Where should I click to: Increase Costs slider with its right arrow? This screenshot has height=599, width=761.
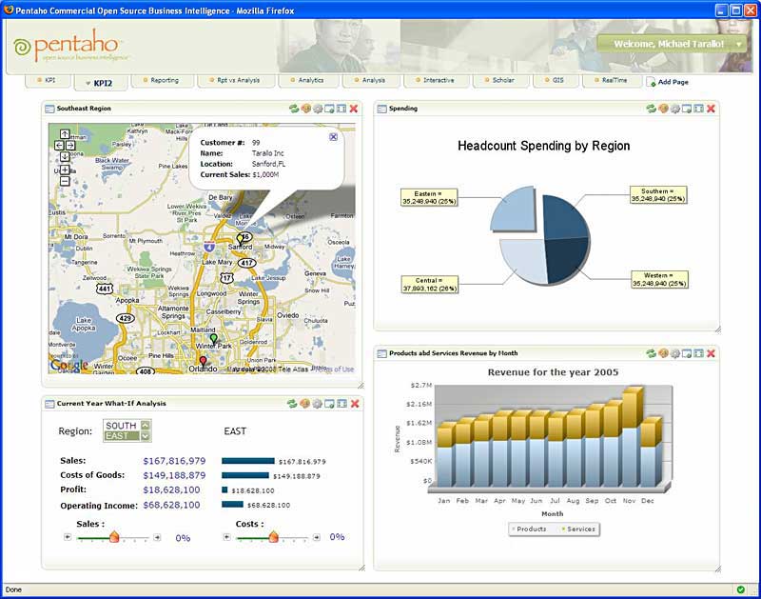pyautogui.click(x=316, y=537)
